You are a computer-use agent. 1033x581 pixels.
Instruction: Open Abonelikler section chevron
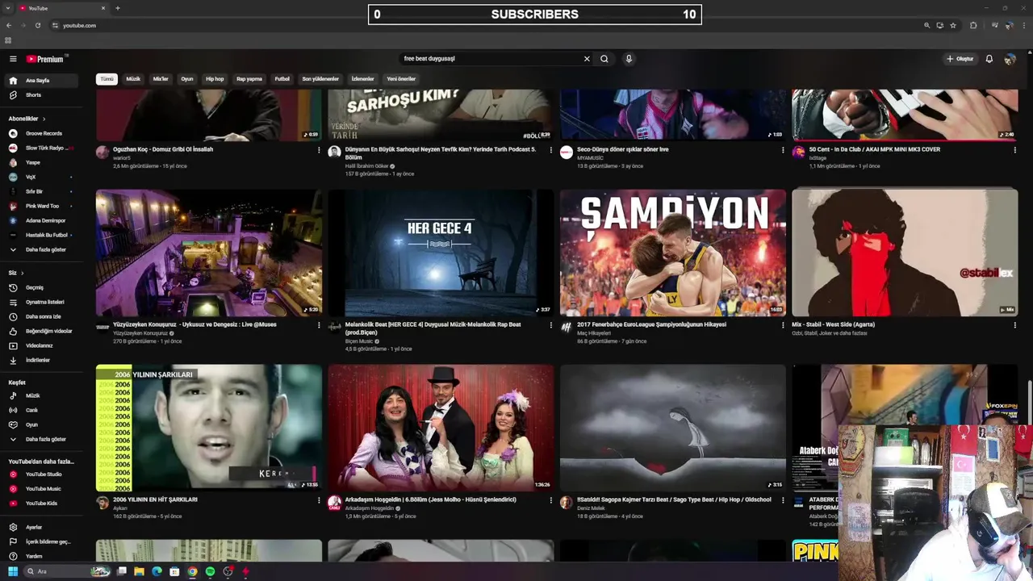(x=45, y=119)
